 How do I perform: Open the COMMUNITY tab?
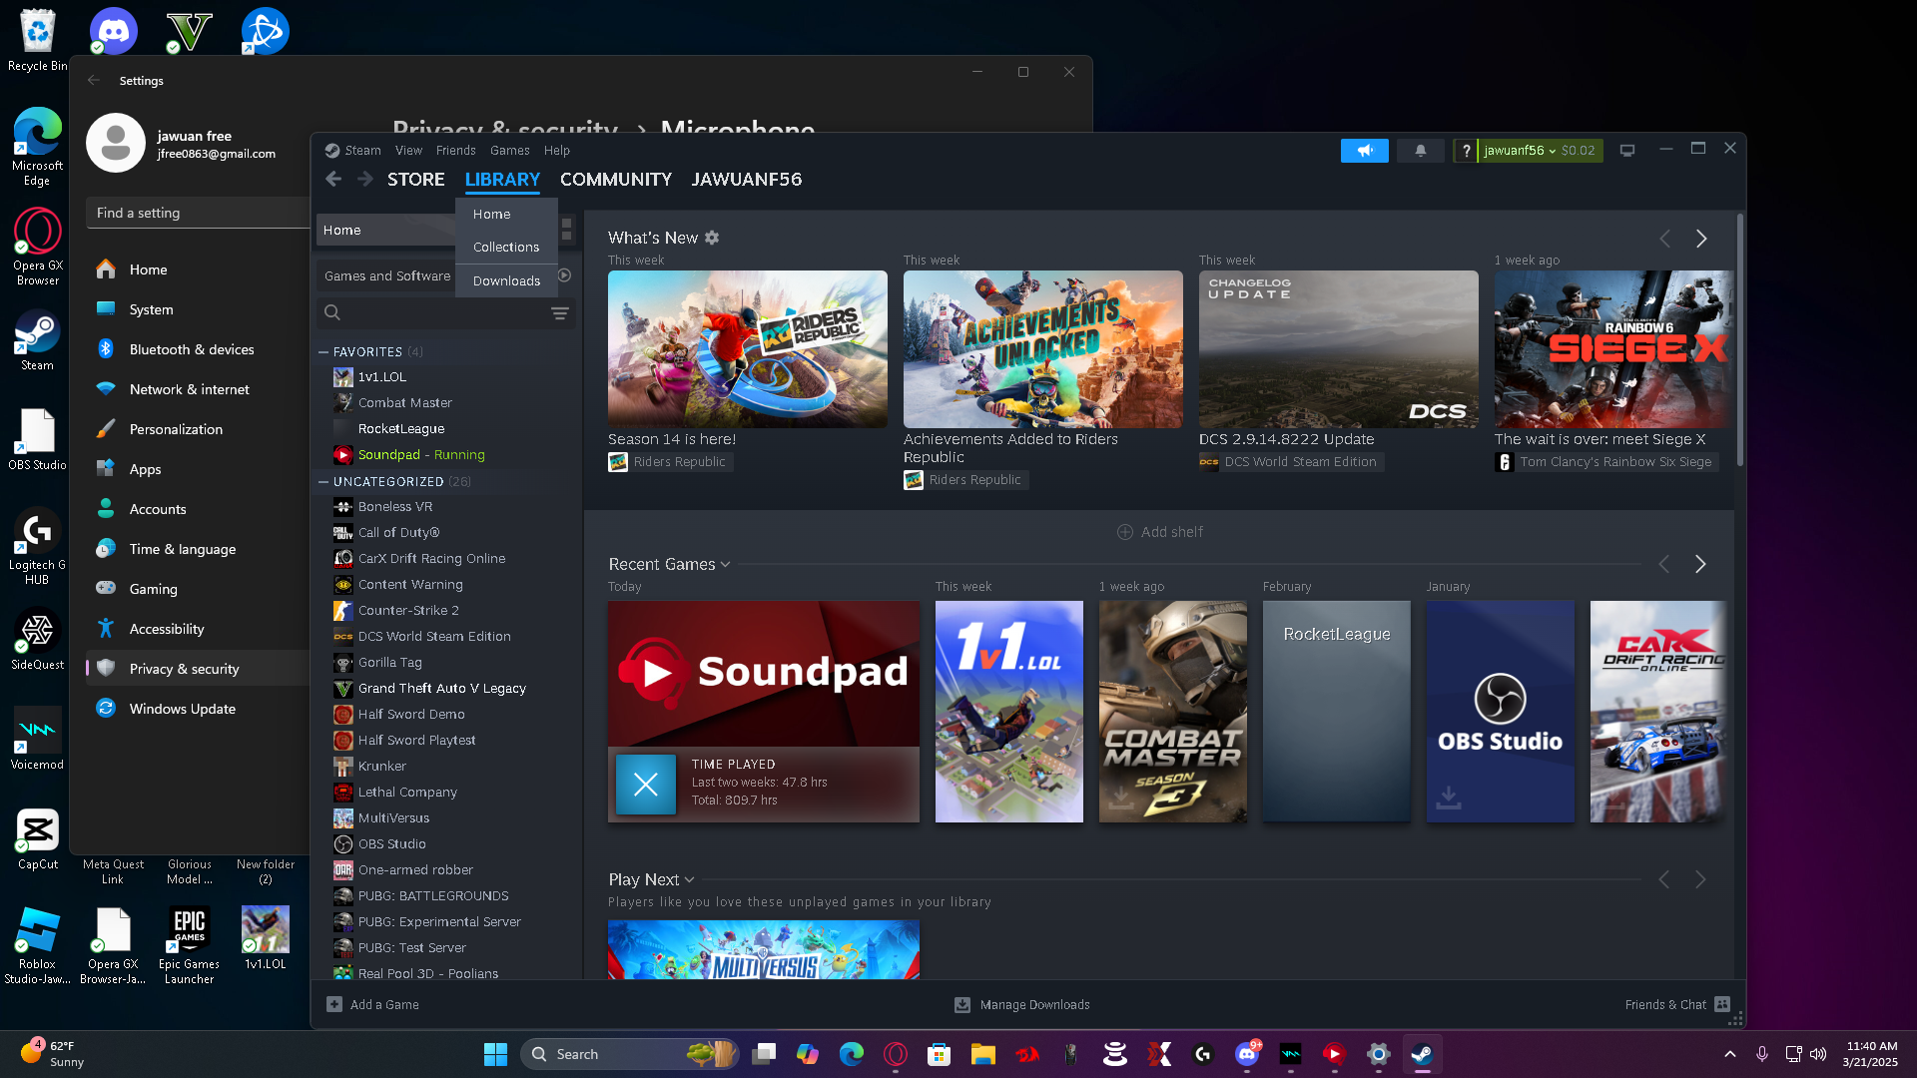(615, 180)
